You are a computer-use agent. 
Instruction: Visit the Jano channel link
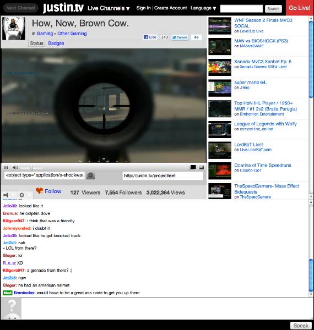[245, 87]
